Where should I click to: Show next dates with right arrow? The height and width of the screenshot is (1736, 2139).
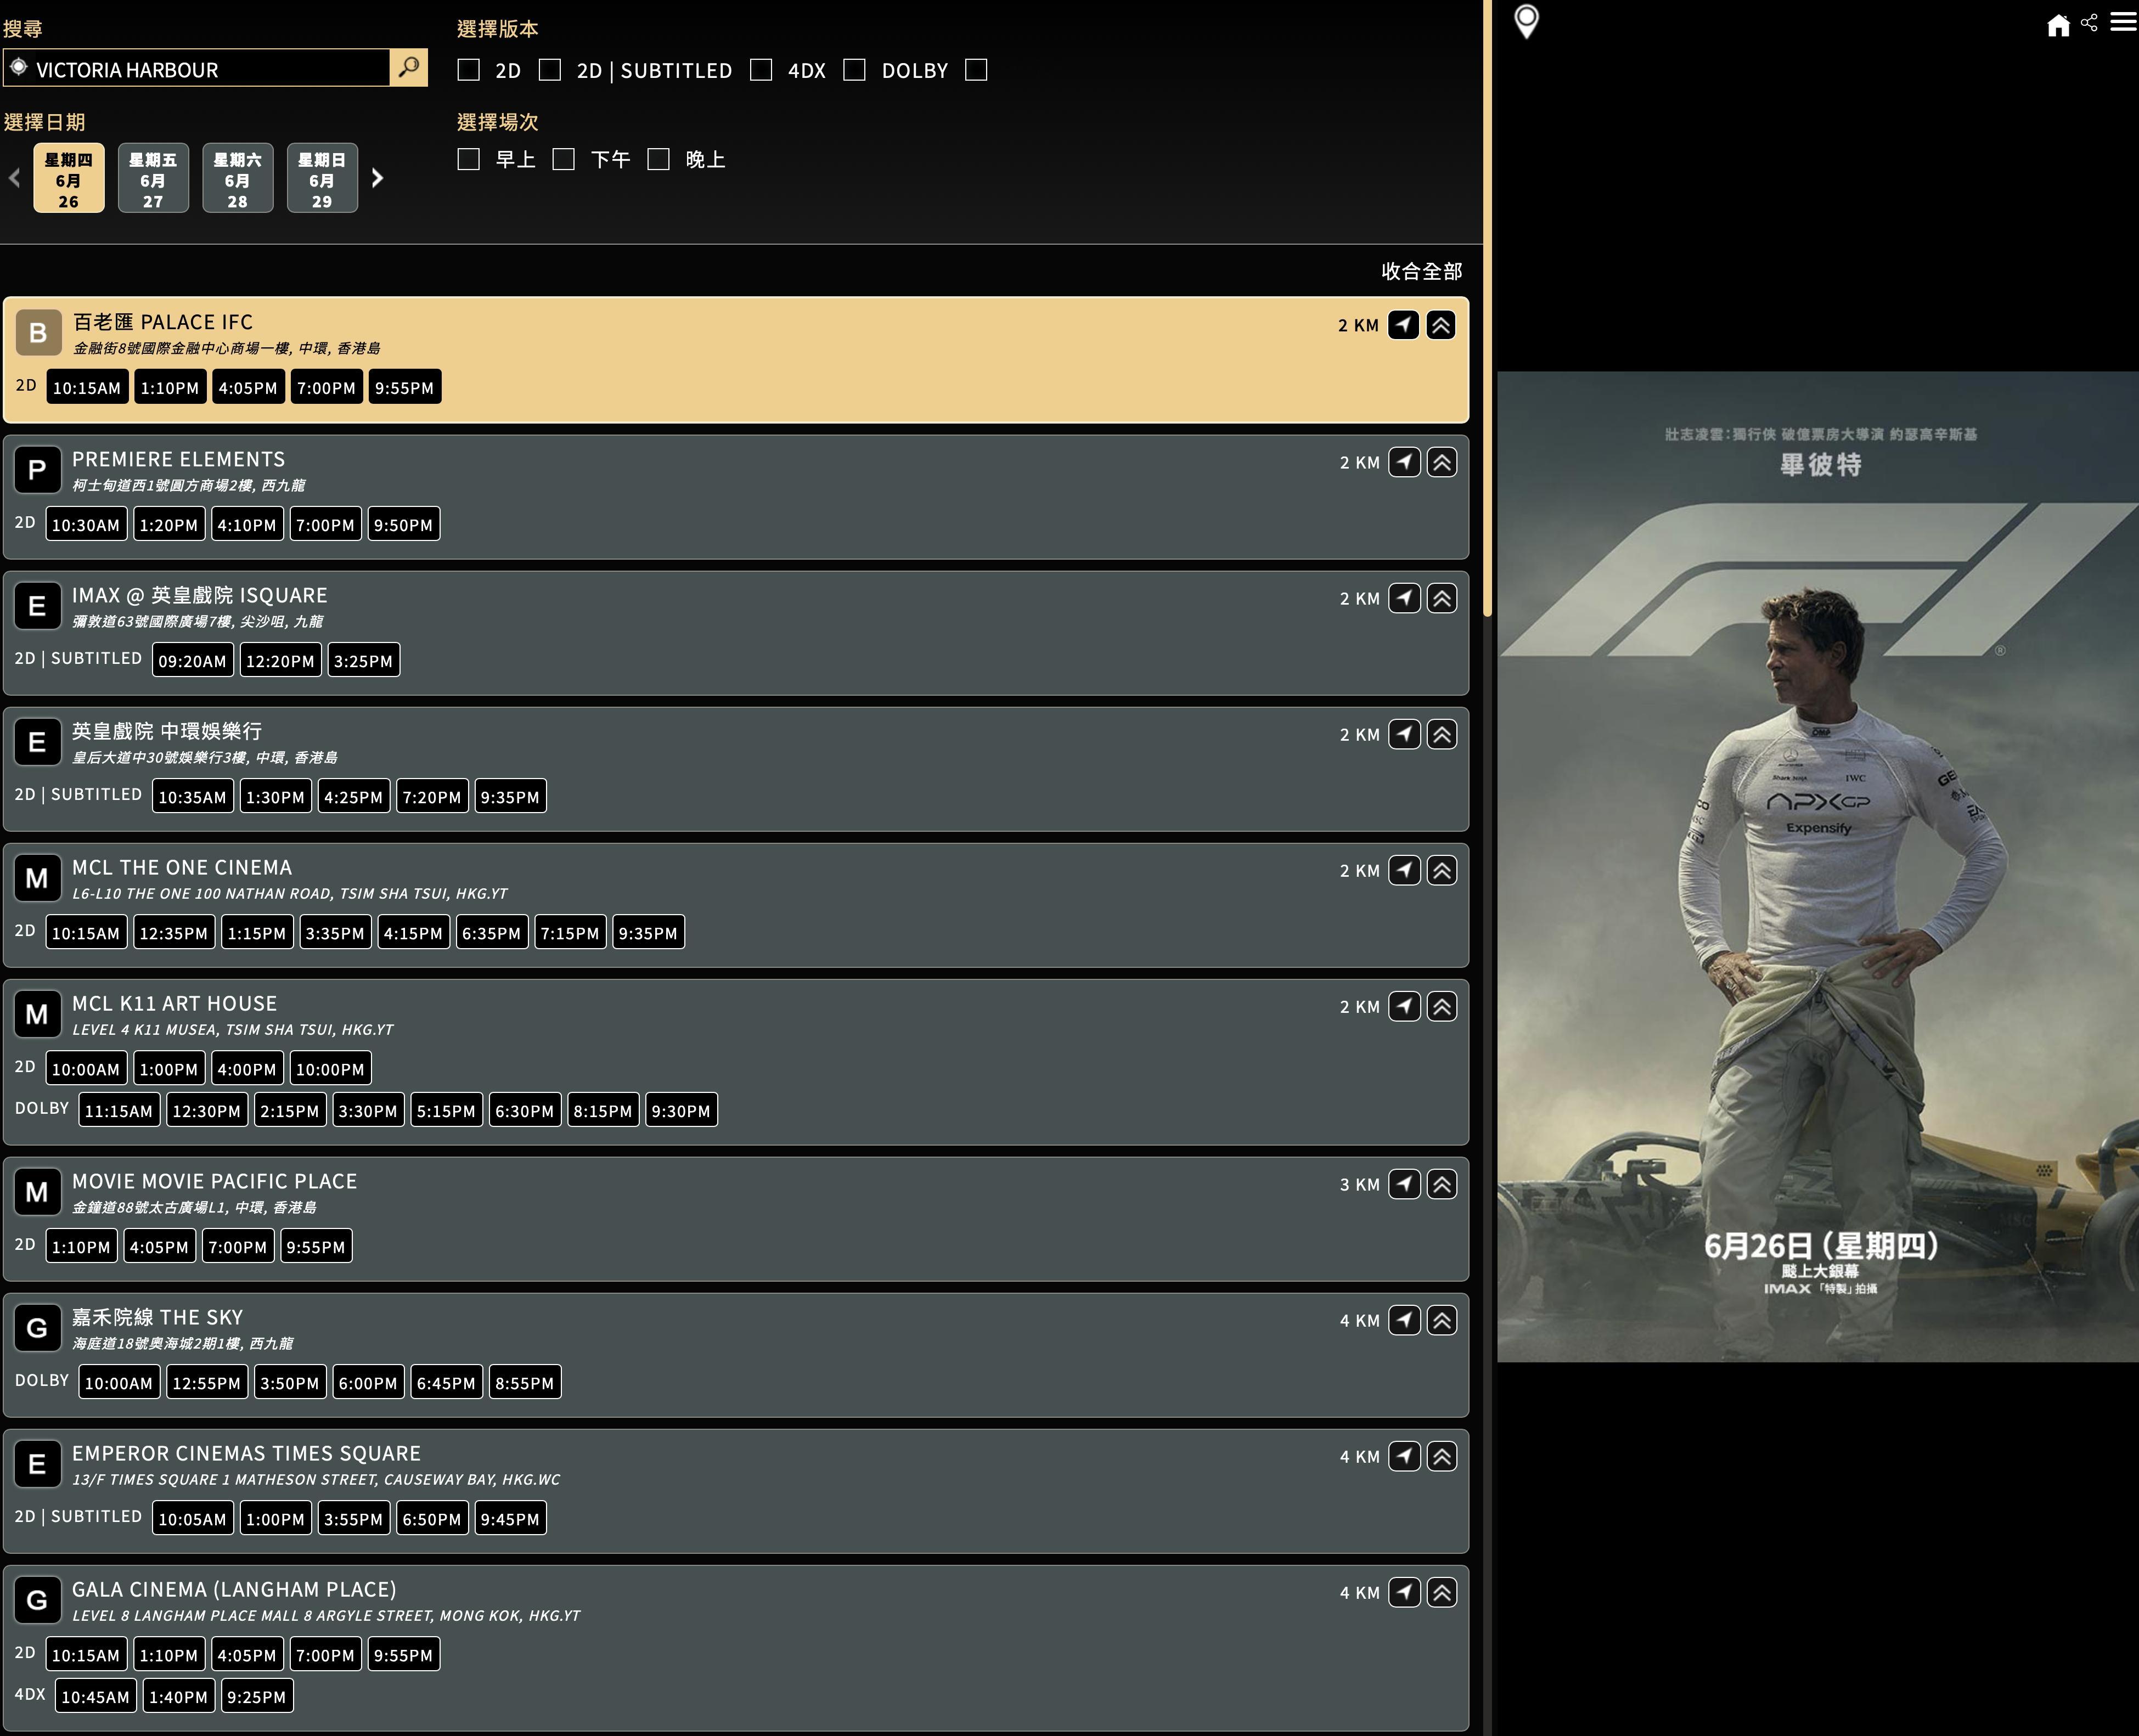click(377, 178)
